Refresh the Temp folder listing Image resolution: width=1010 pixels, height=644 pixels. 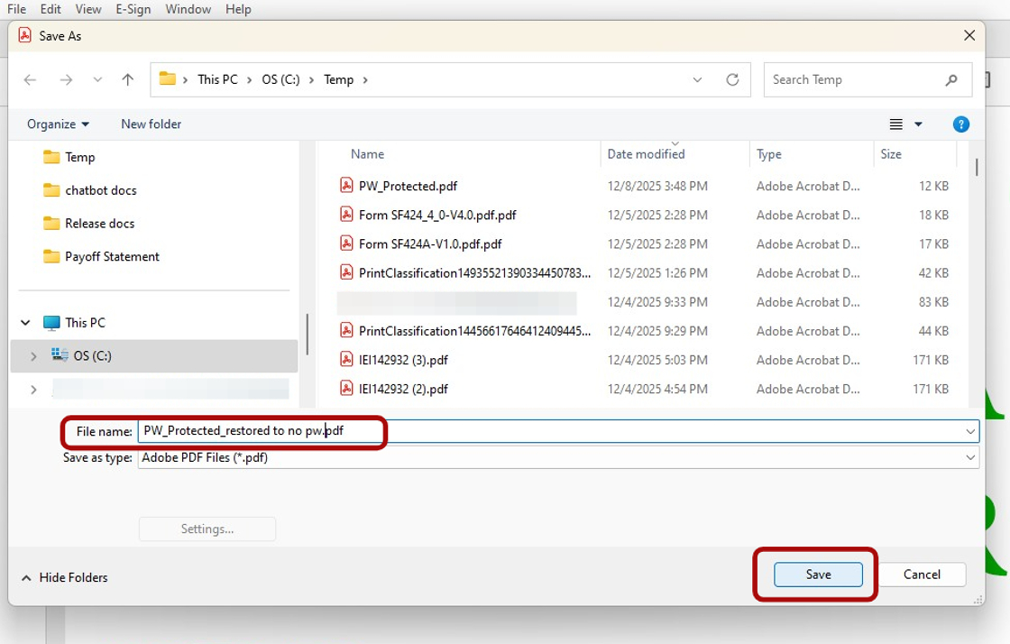[x=732, y=80]
